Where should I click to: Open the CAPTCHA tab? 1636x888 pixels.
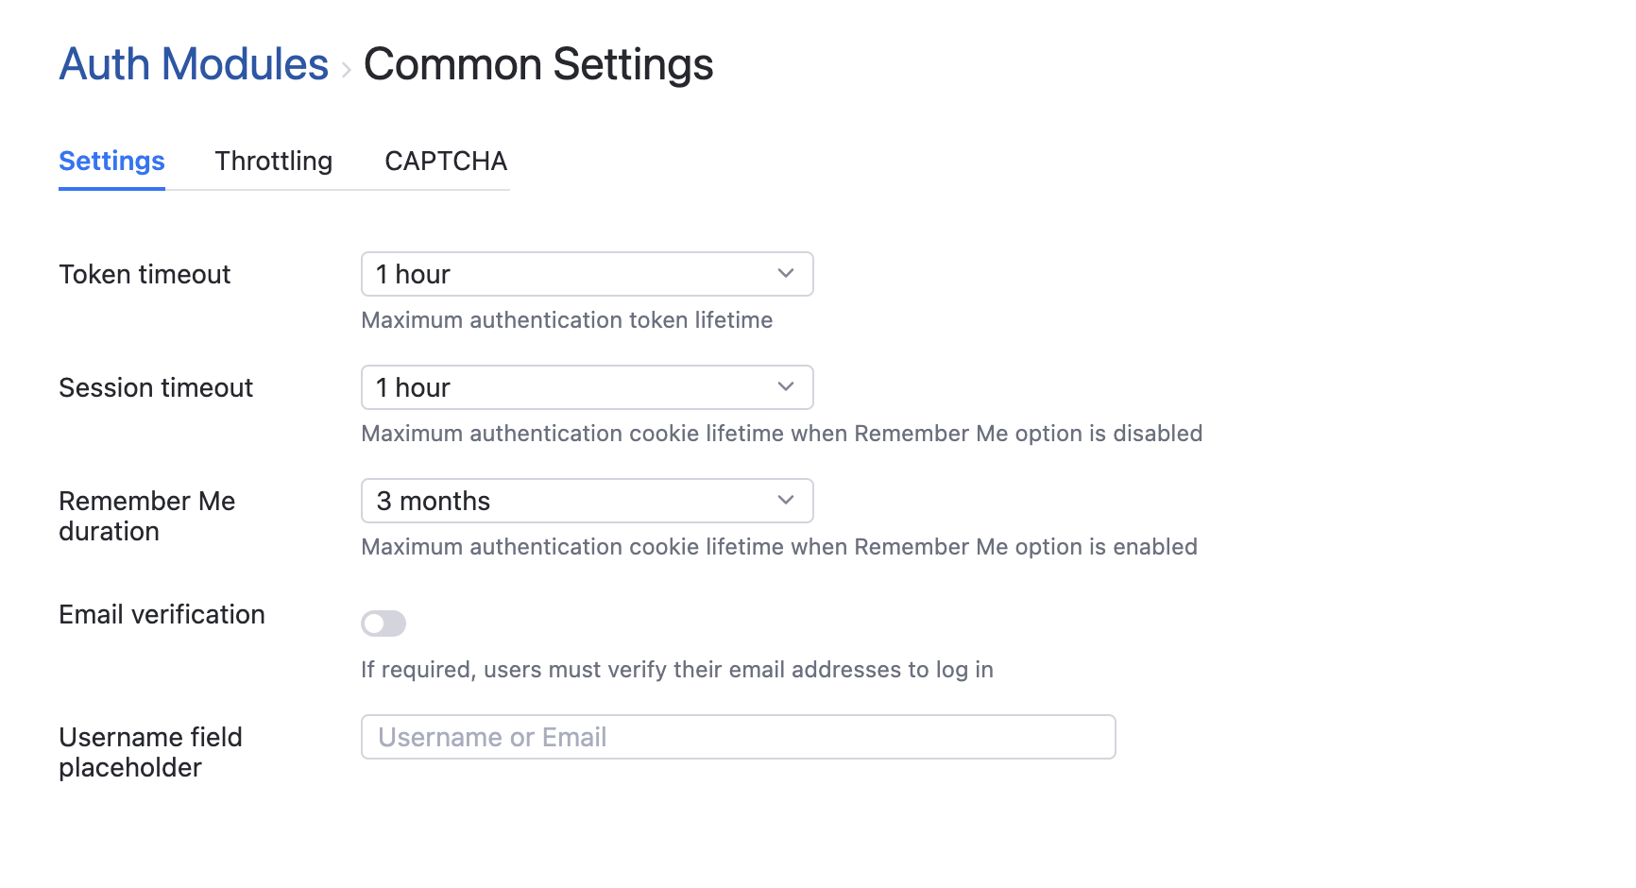pyautogui.click(x=446, y=161)
